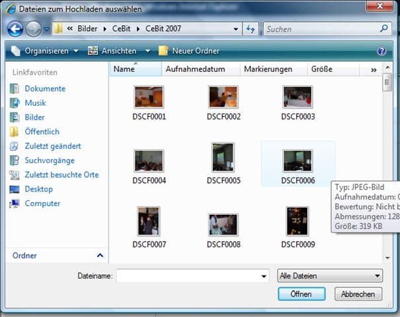Select Musik in the favorites sidebar
This screenshot has height=317, width=400.
point(35,103)
